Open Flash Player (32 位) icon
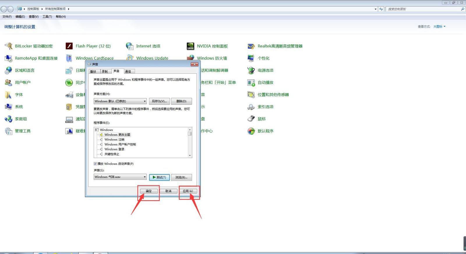466x254 pixels. [69, 46]
